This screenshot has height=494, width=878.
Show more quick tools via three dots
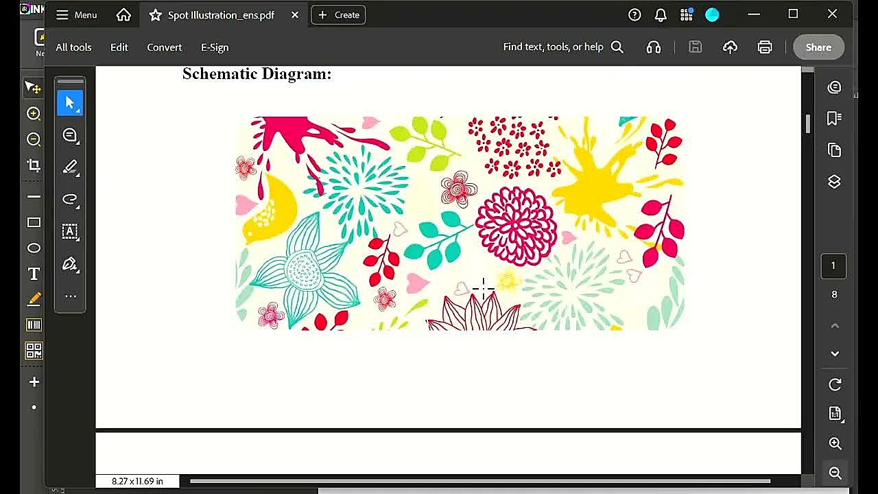(x=70, y=296)
